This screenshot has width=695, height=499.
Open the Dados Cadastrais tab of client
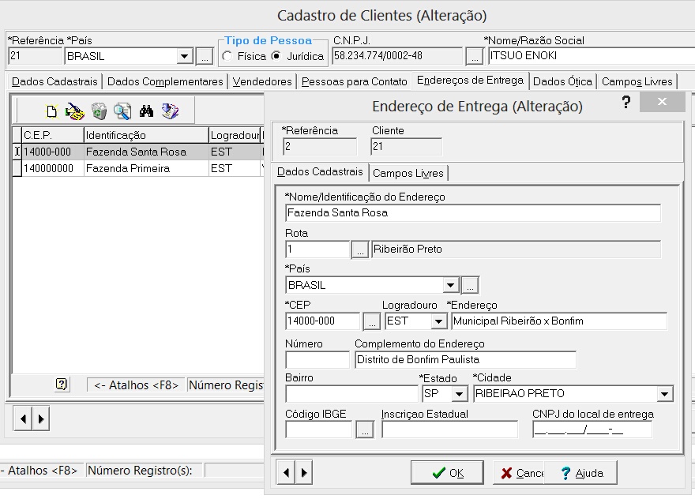pyautogui.click(x=54, y=81)
